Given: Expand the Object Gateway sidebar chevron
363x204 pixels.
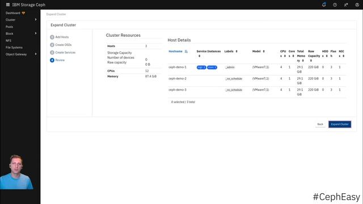Looking at the screenshot, I should click(x=36, y=54).
